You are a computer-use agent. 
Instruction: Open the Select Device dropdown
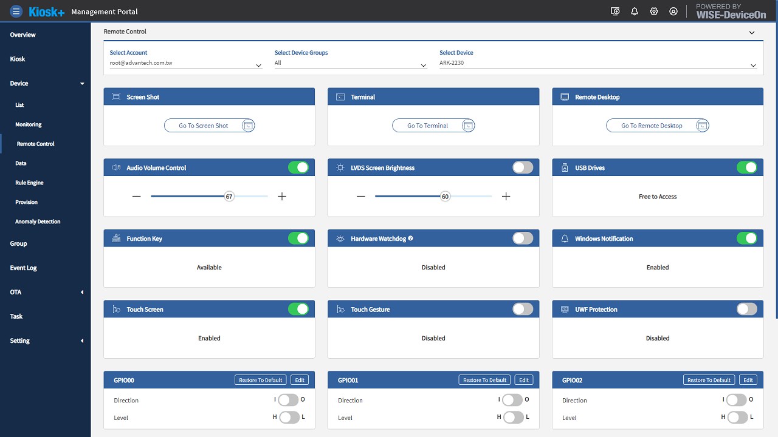coord(598,63)
